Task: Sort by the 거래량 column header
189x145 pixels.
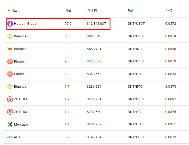Action: (x=92, y=10)
